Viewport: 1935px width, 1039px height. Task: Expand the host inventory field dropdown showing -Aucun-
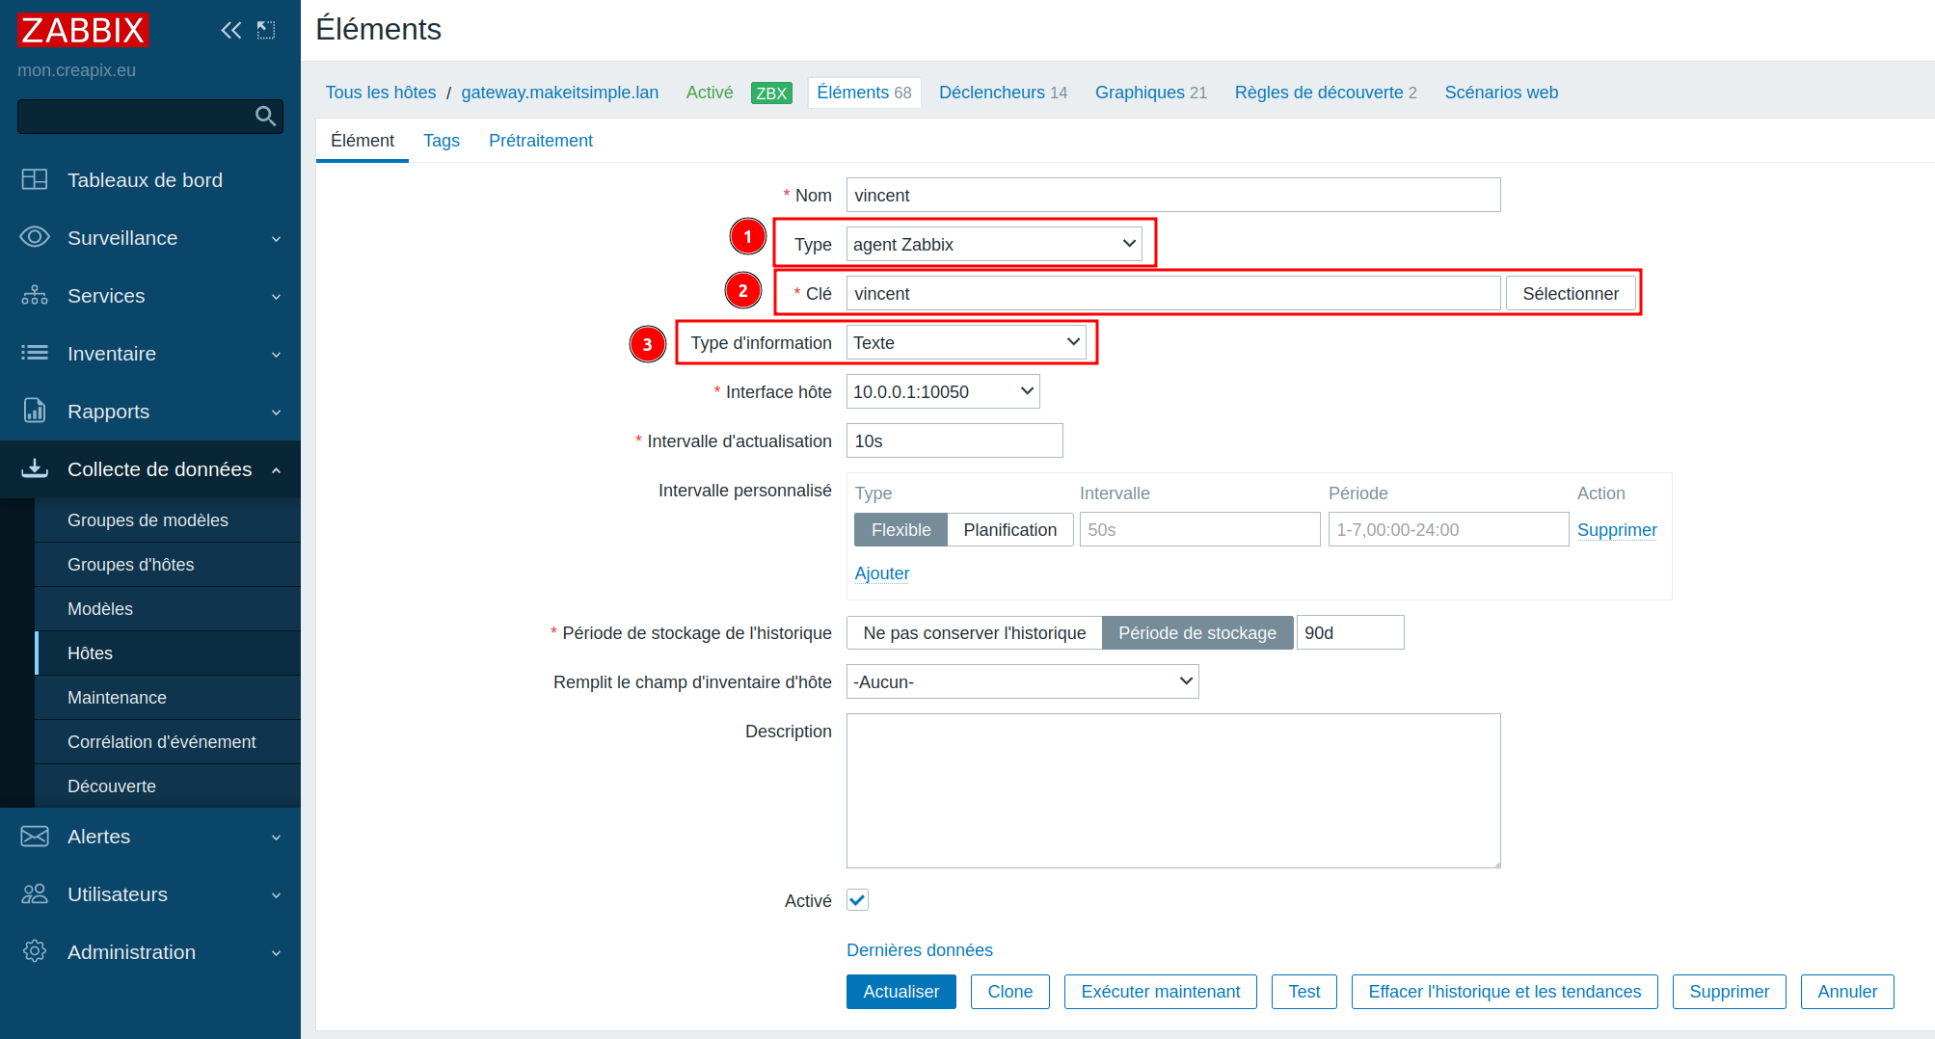[x=1022, y=682]
